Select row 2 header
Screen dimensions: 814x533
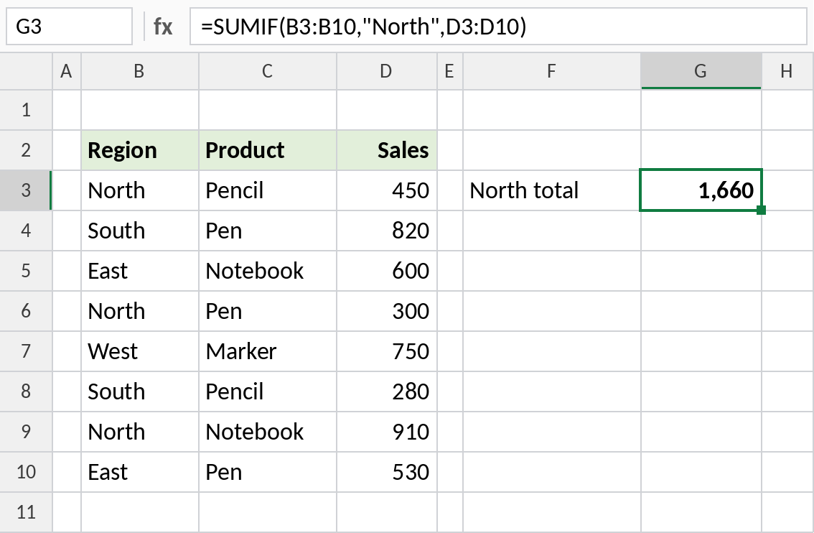point(26,150)
